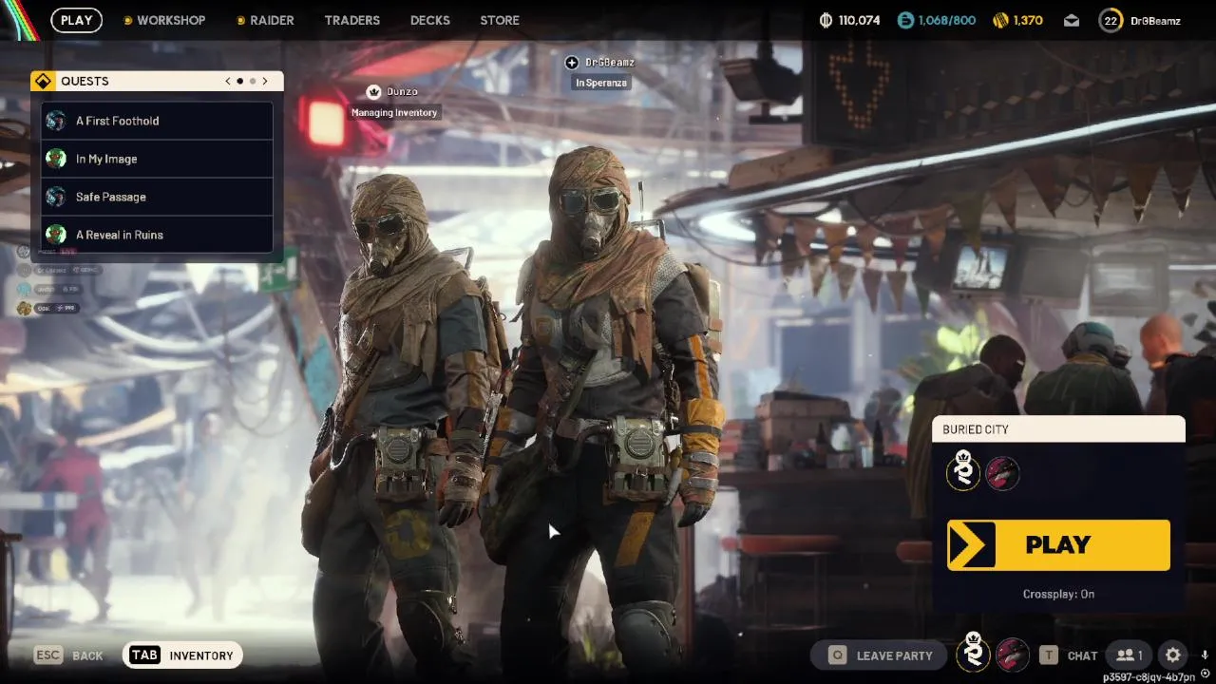Viewport: 1216px width, 684px height.
Task: Click red member avatar in Buried City panel
Action: 1002,472
